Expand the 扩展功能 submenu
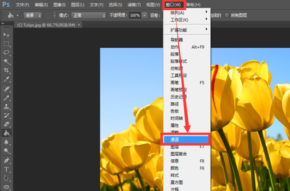This screenshot has width=290, height=191. pyautogui.click(x=187, y=30)
